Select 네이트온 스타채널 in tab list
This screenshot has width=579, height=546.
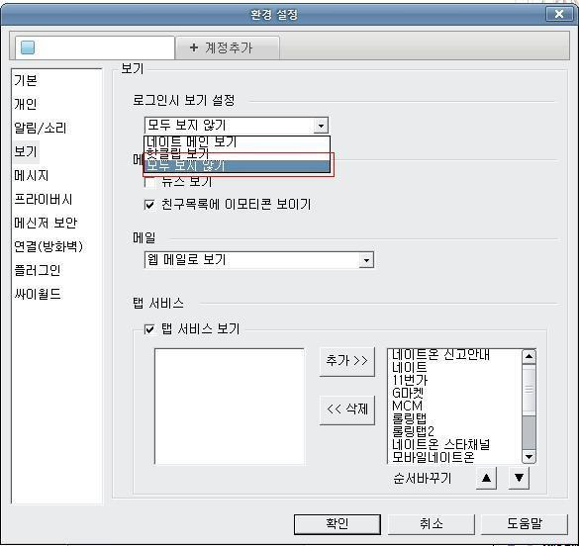(440, 444)
